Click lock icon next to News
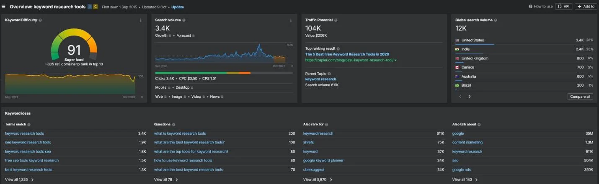The height and width of the screenshot is (184, 599). [x=222, y=97]
